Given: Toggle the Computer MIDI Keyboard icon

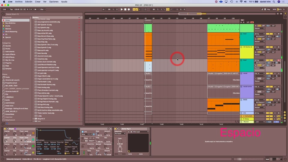Looking at the screenshot, I should pyautogui.click(x=265, y=9).
